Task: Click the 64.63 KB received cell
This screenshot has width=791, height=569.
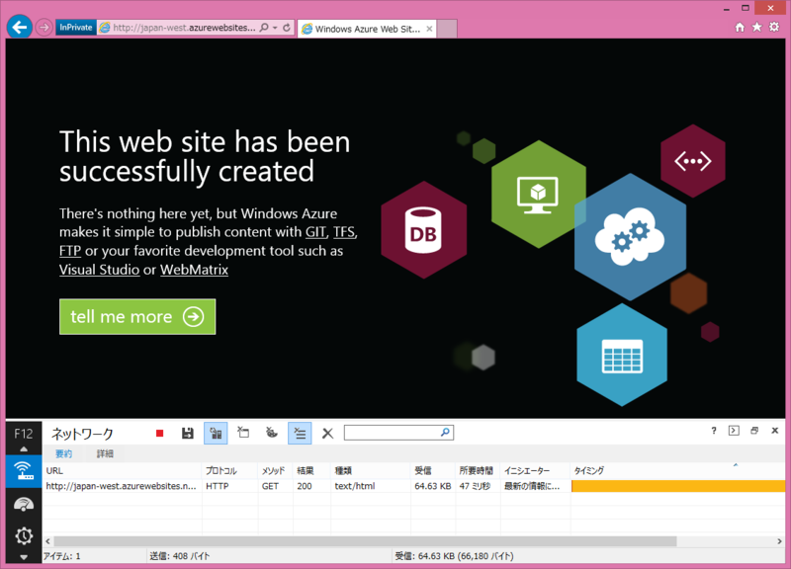Action: coord(432,486)
